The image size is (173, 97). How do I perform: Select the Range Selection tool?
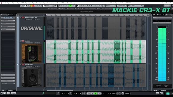(80, 6)
